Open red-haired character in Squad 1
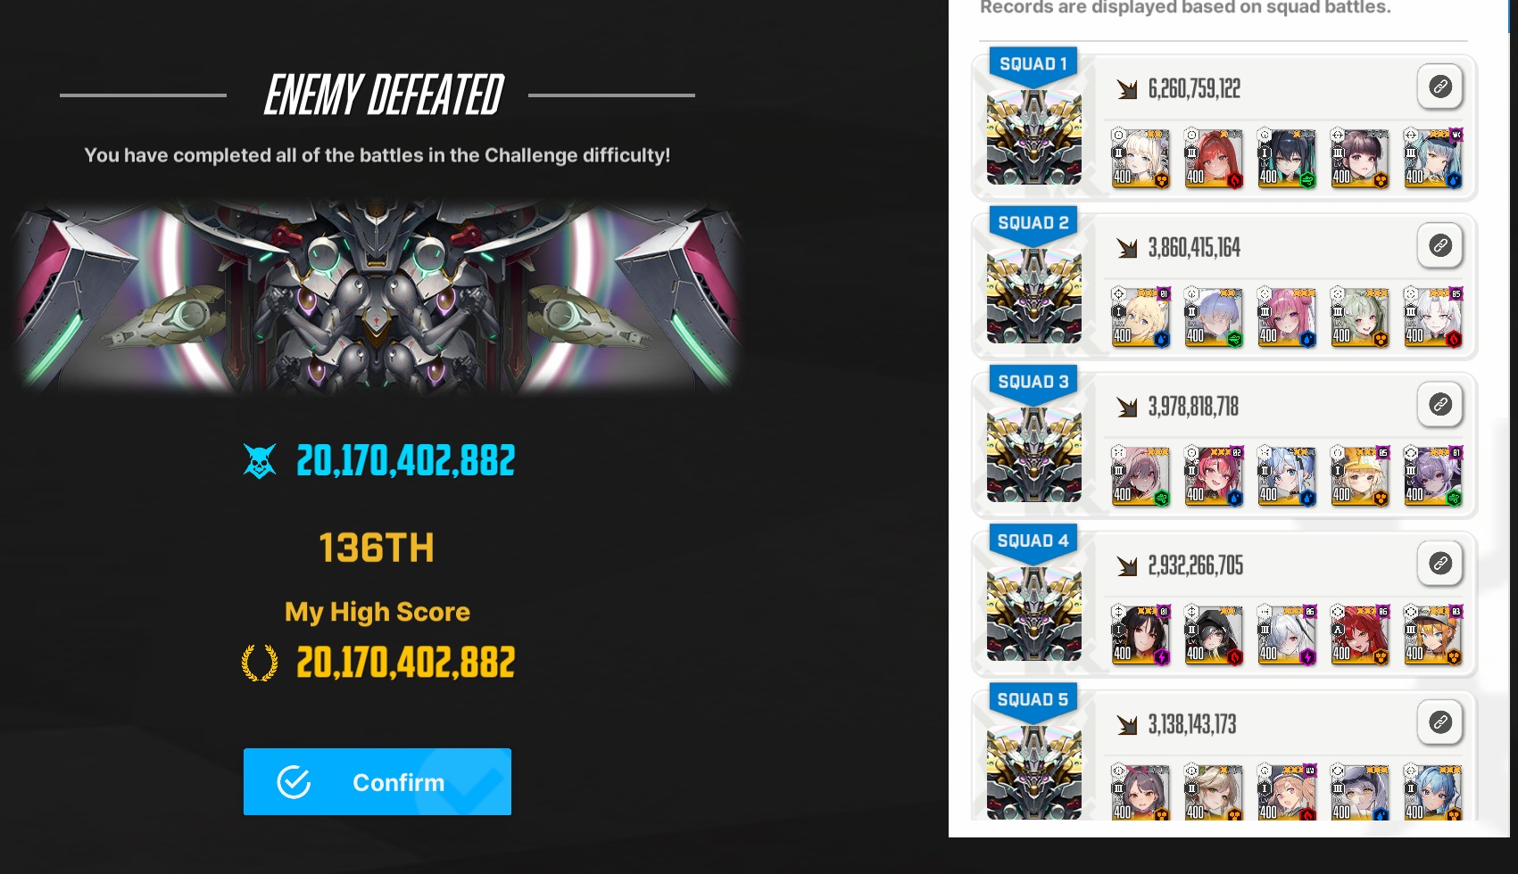This screenshot has width=1518, height=874. [1214, 158]
